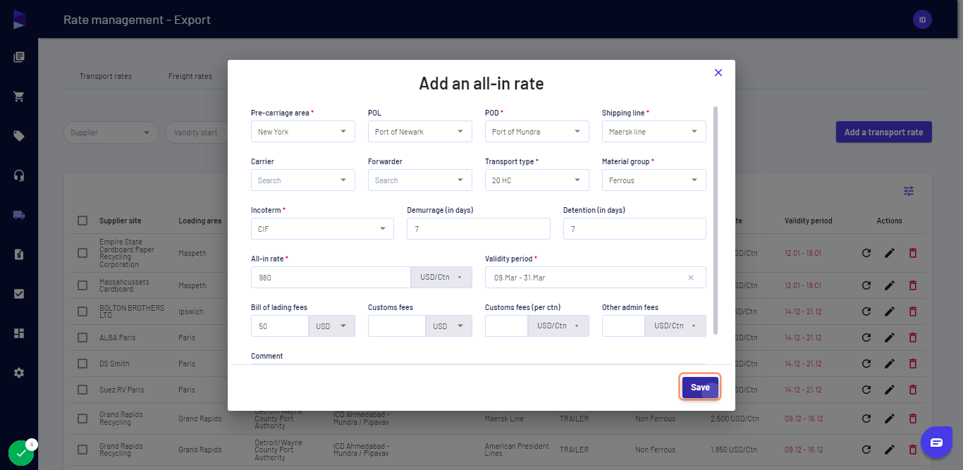This screenshot has height=470, width=963.
Task: Click the dialog's vertical scrollbar
Action: (716, 221)
